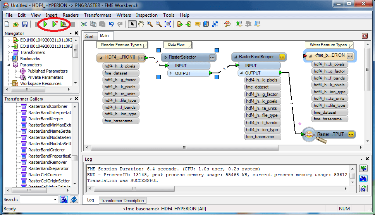
Task: Click the Add Annotation speech bubble icon
Action: [197, 24]
